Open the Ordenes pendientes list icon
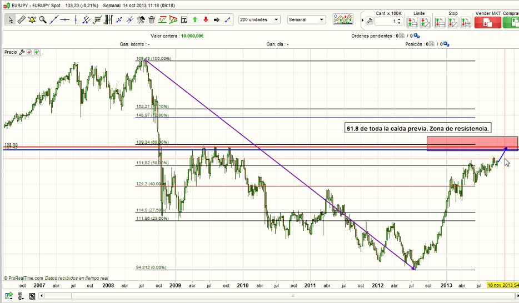This screenshot has height=303, width=519. 402,36
